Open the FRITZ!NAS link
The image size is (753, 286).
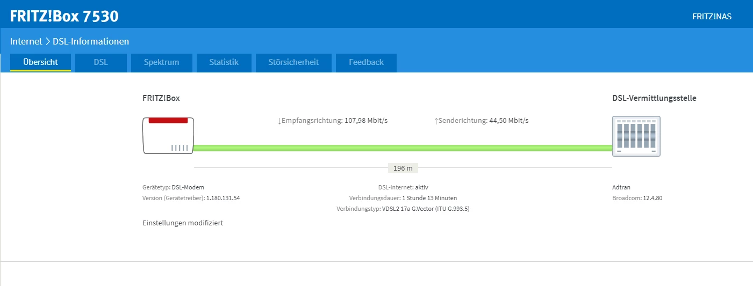click(712, 17)
